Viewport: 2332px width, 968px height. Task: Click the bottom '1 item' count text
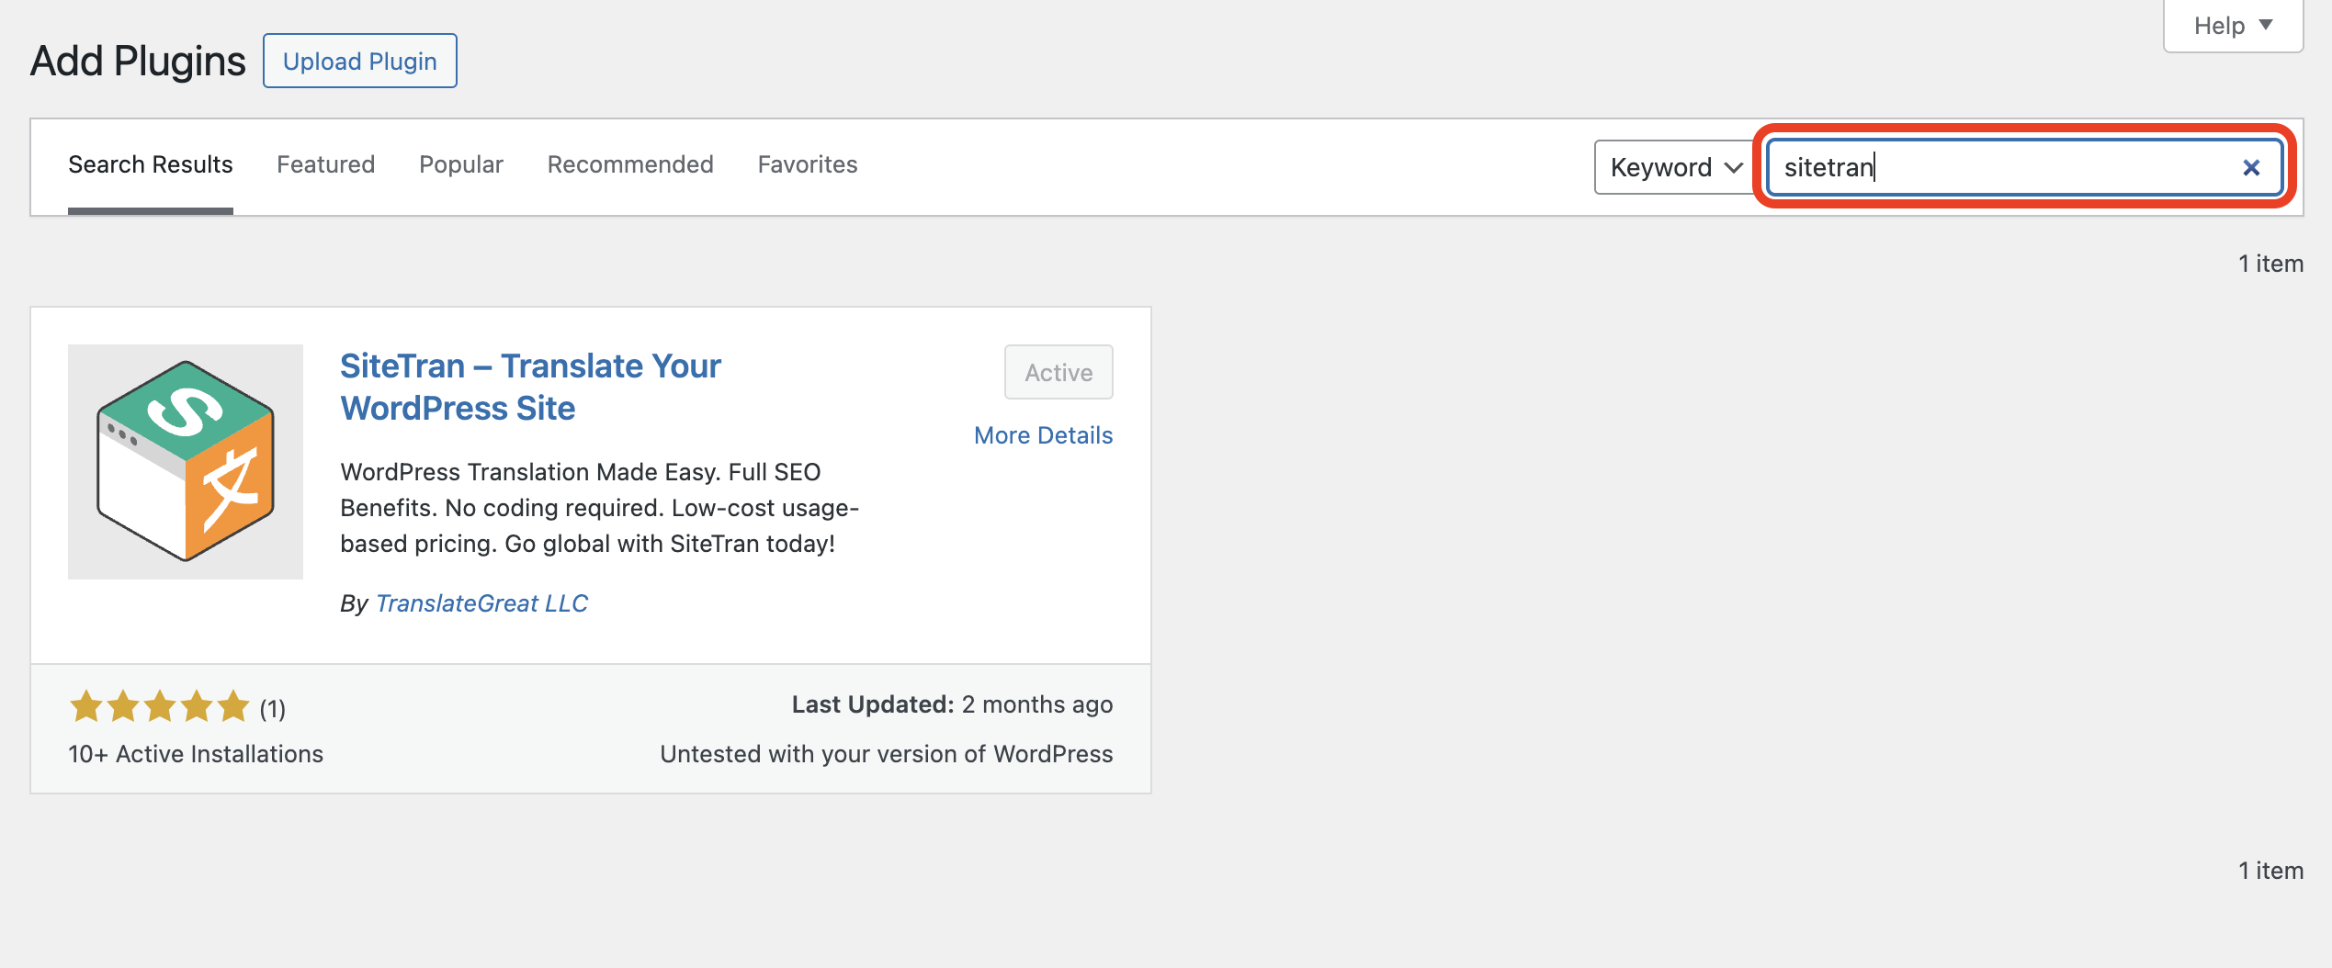point(2270,871)
